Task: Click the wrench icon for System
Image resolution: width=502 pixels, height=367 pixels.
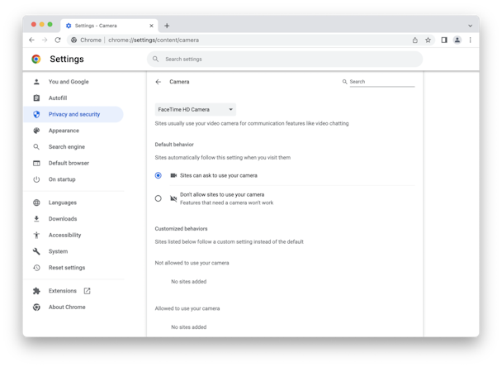Action: pos(36,251)
